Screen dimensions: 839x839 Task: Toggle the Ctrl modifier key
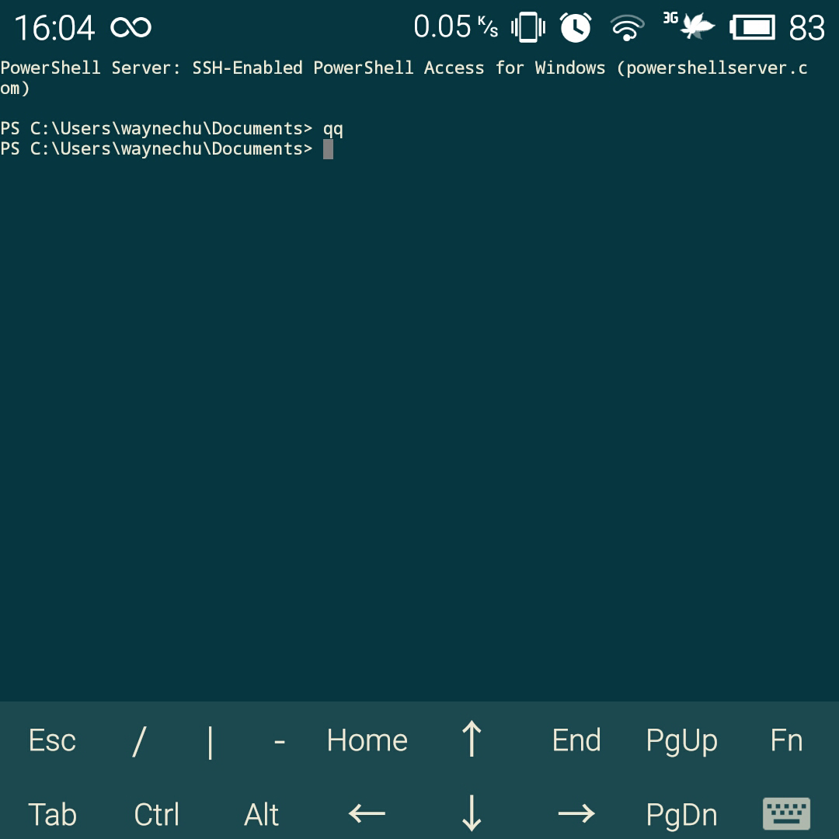pos(156,814)
